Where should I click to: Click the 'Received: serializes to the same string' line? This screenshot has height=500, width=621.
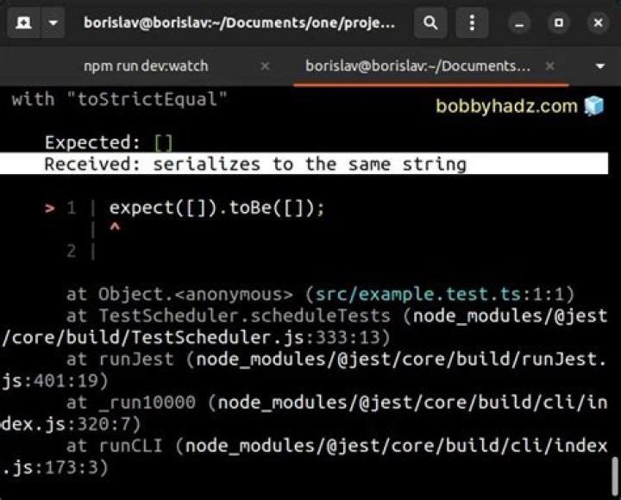pyautogui.click(x=304, y=164)
